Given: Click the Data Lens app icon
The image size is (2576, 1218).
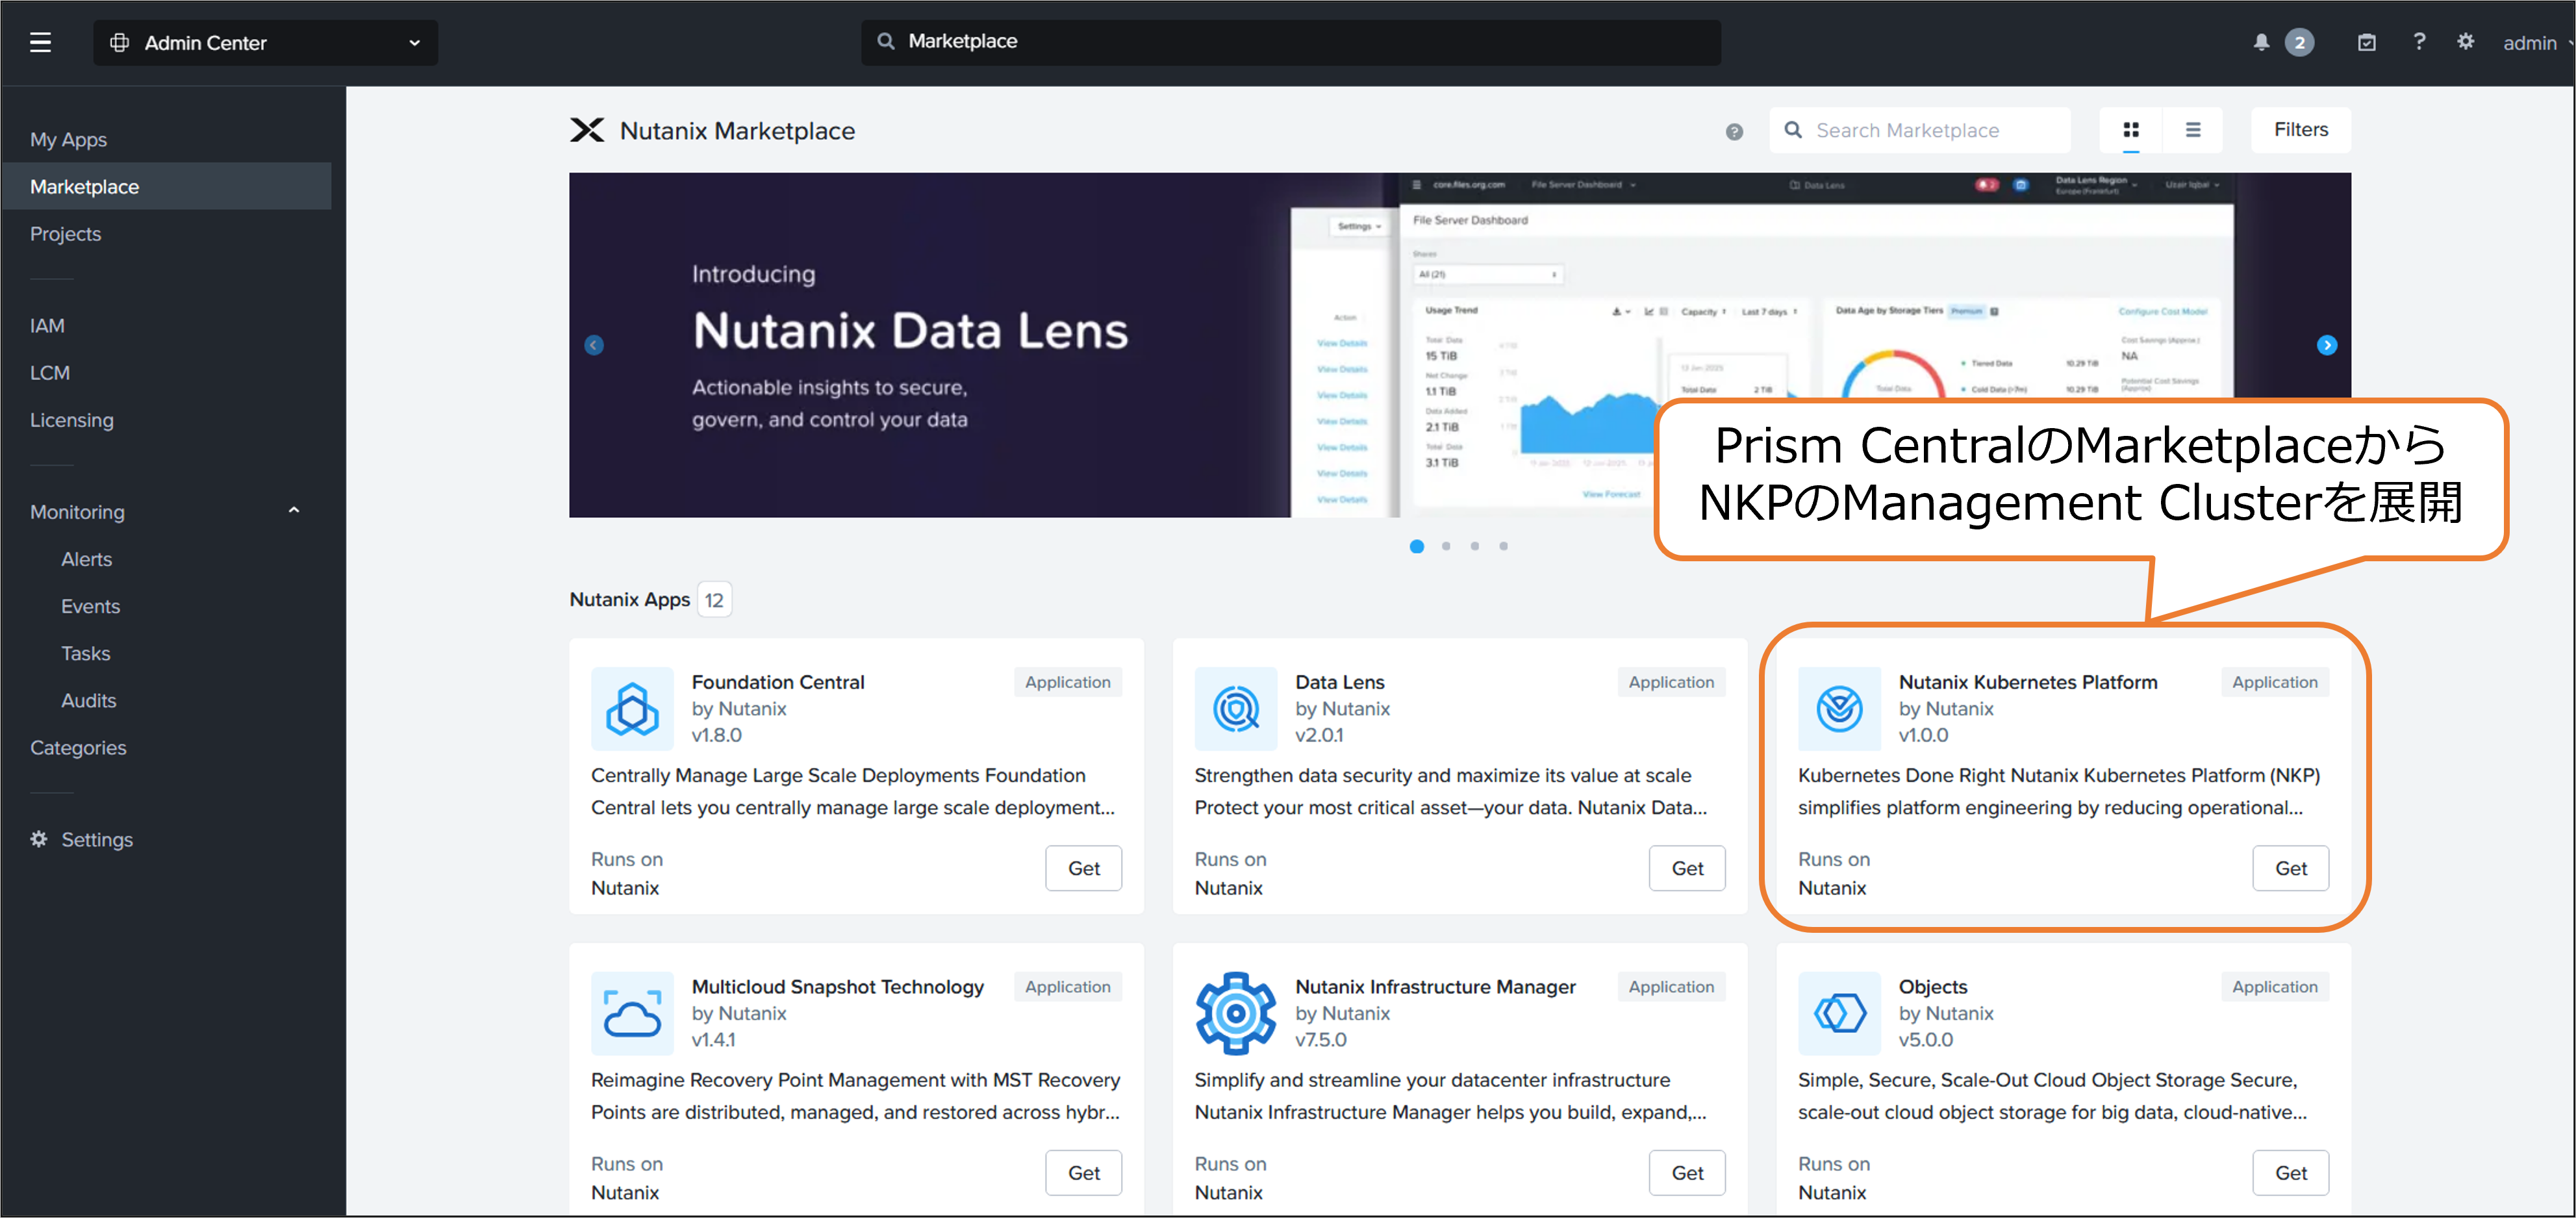Looking at the screenshot, I should click(1236, 708).
